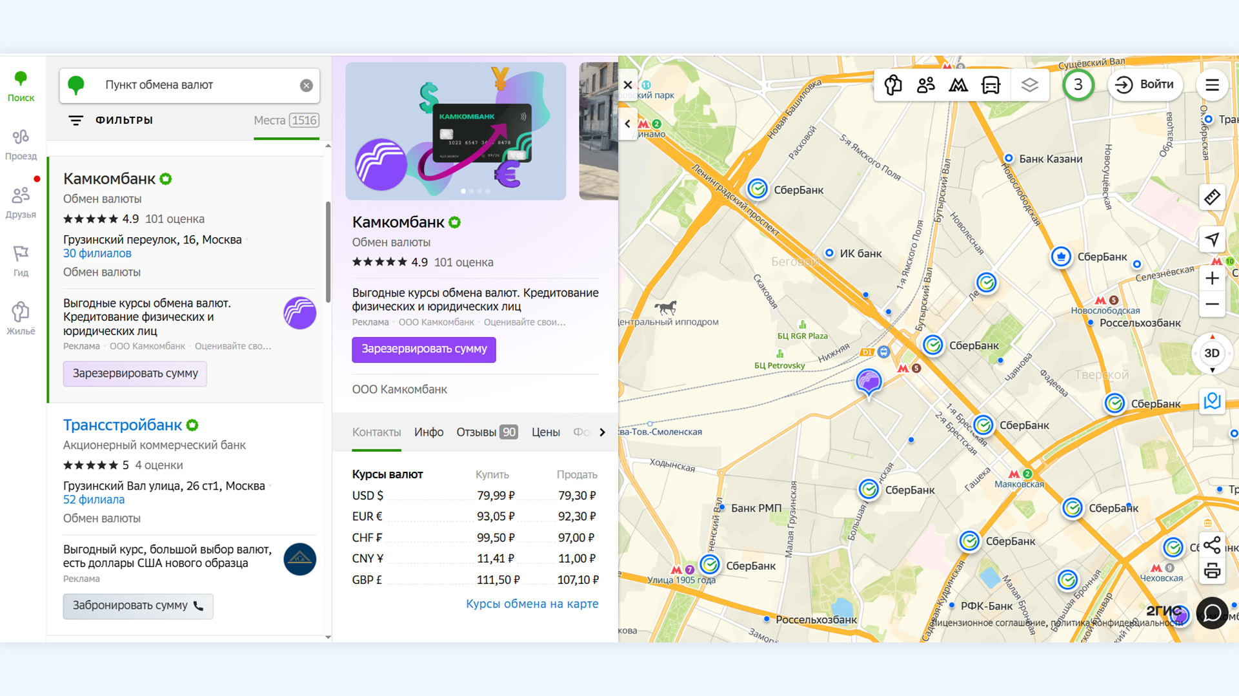The width and height of the screenshot is (1239, 696).
Task: Click the print map icon
Action: click(x=1212, y=571)
